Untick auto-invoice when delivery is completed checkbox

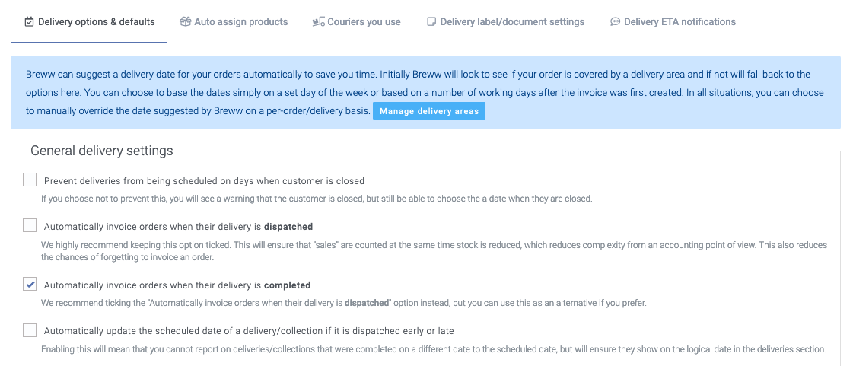coord(30,285)
